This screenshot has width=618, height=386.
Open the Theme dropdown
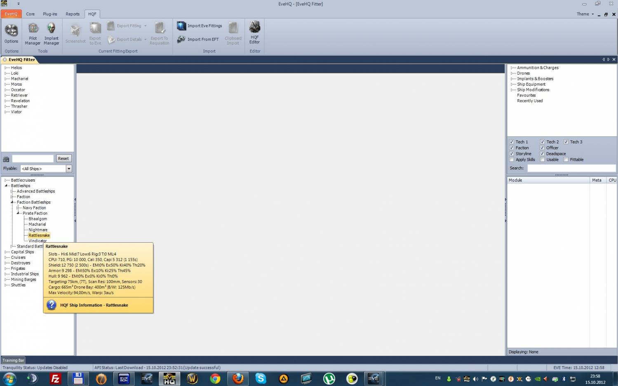585,14
